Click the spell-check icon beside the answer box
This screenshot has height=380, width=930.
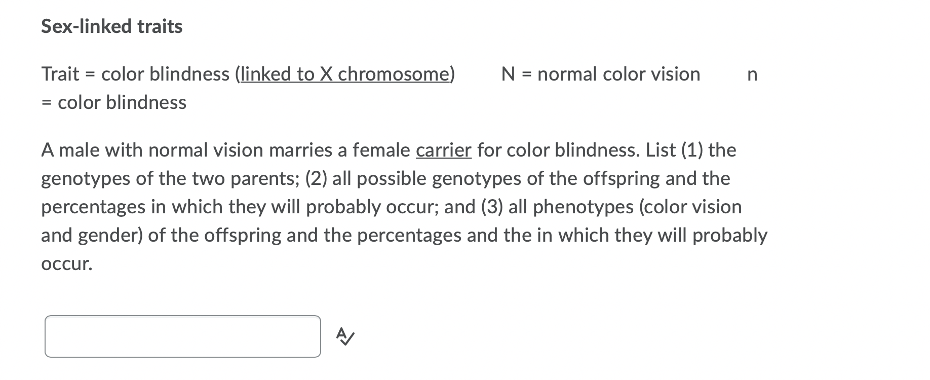[345, 336]
